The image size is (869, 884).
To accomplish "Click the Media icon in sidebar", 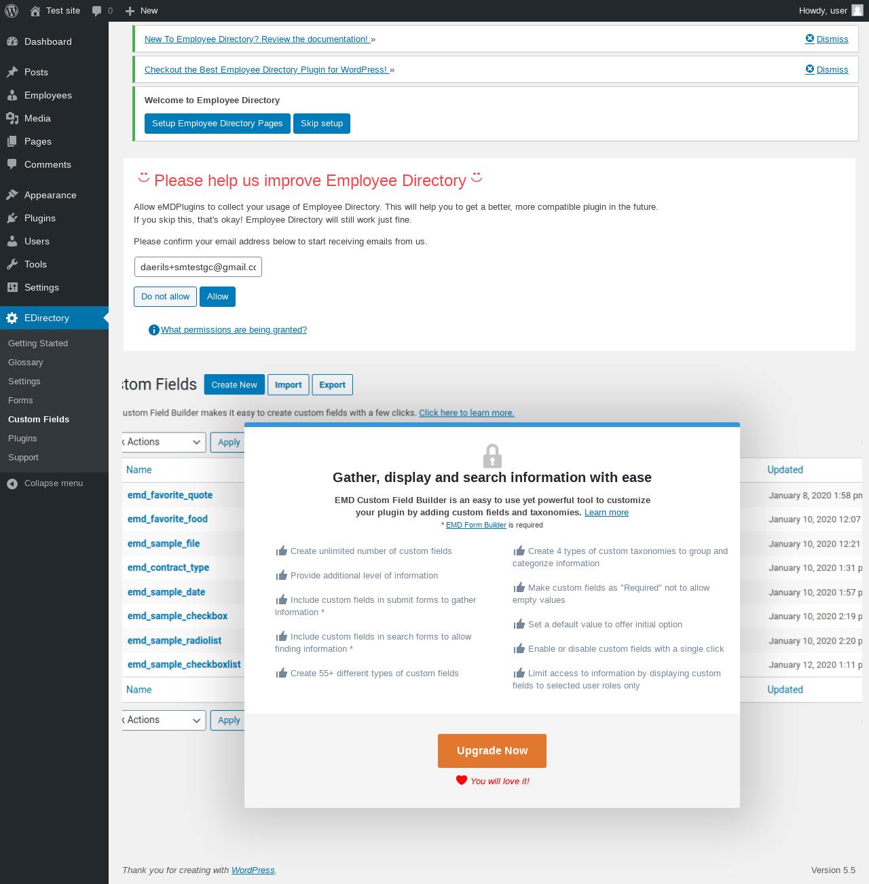I will [x=12, y=118].
